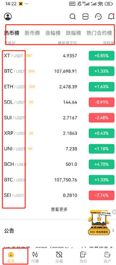Go to 合约 futures tab icon

click(83, 254)
